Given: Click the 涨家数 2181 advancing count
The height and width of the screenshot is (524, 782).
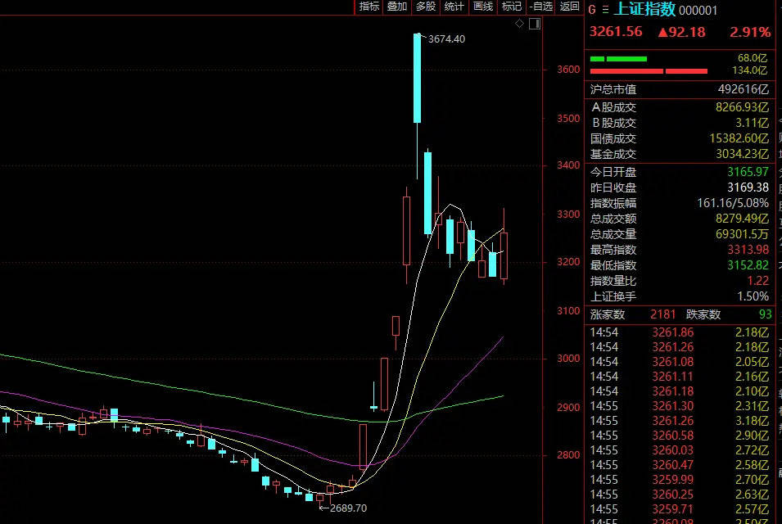Looking at the screenshot, I should [662, 314].
